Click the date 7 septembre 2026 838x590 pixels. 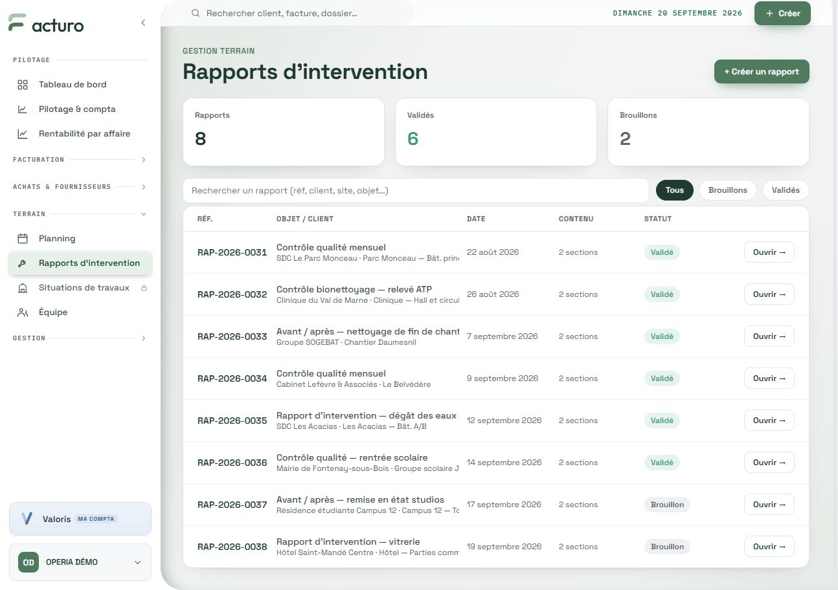point(502,336)
